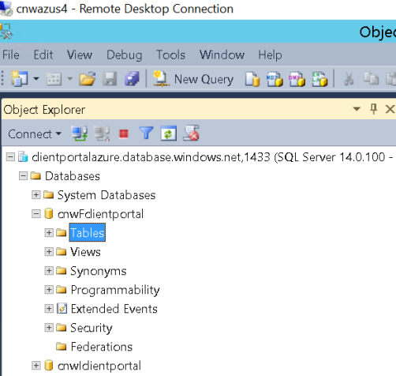396x376 pixels.
Task: Select the System Databases tree item
Action: click(106, 195)
